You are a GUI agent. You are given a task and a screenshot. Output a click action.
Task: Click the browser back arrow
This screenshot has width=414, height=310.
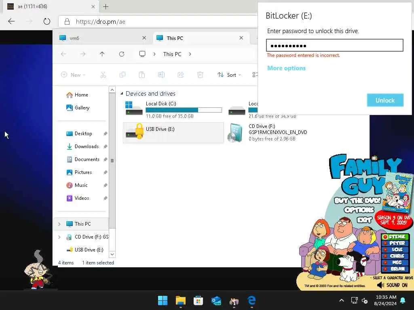pyautogui.click(x=11, y=21)
